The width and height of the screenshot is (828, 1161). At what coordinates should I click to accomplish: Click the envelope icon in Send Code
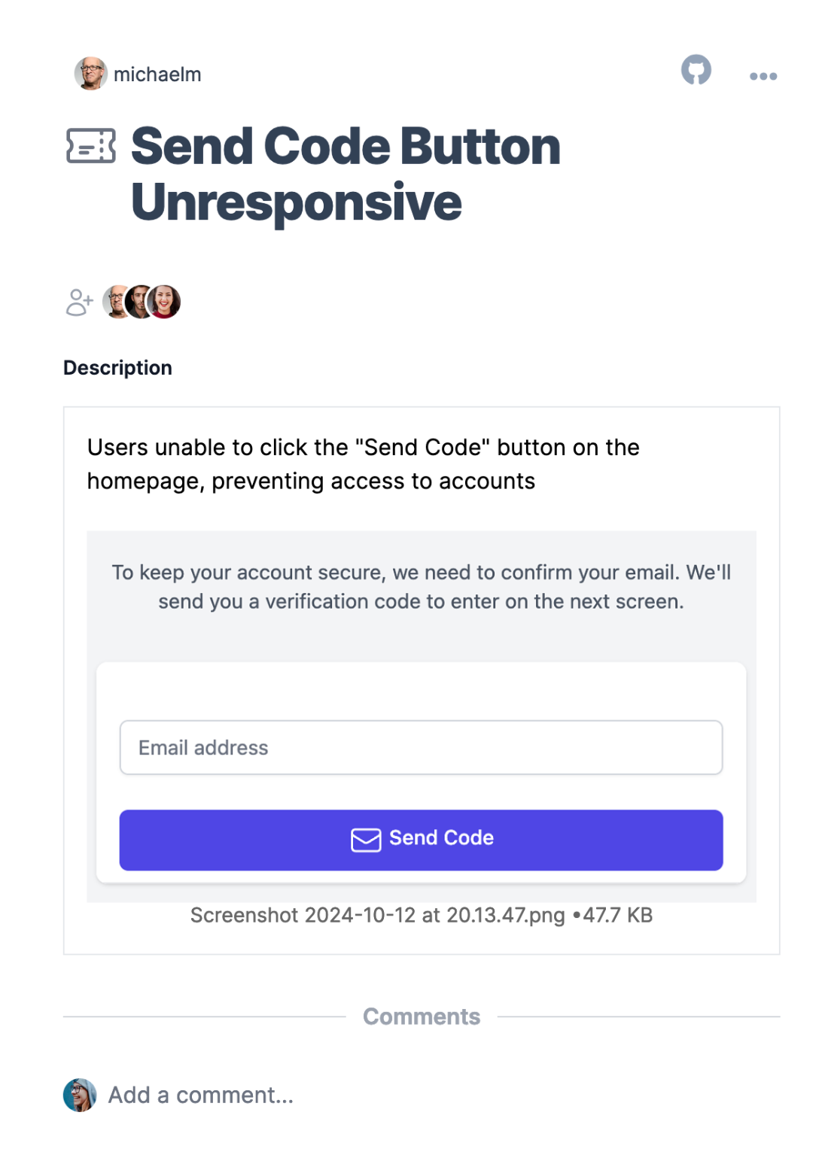coord(366,839)
